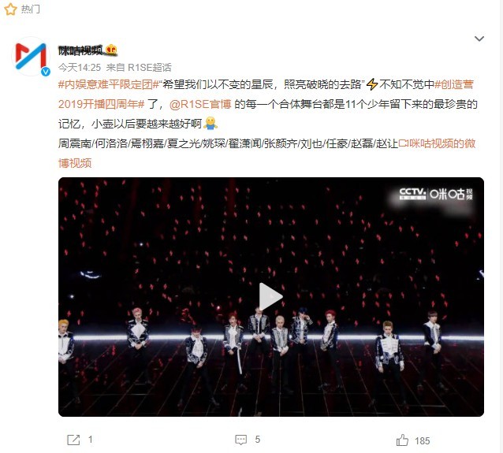Expand the post options chevron

coord(479,39)
